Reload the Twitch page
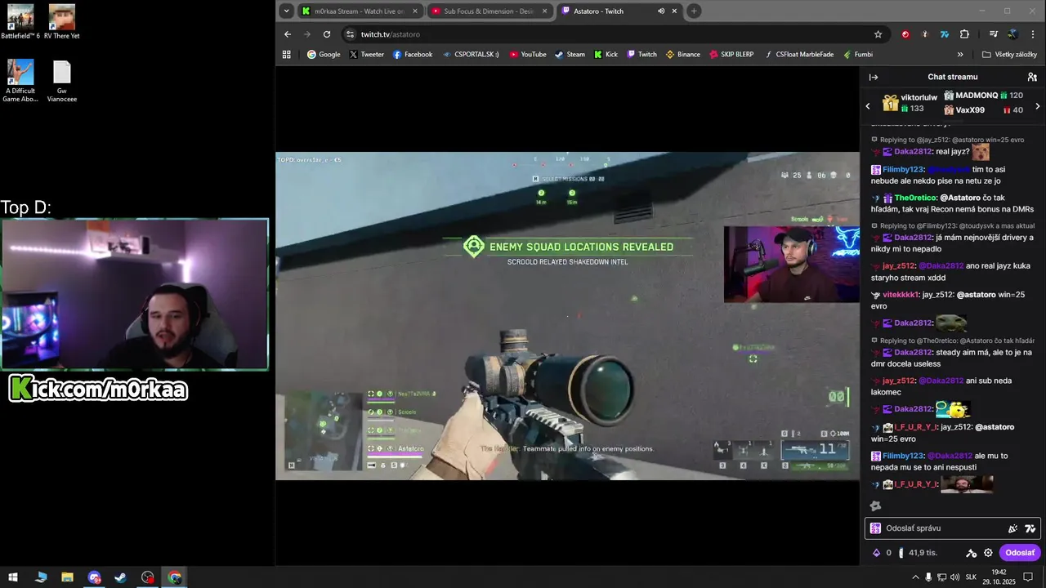The width and height of the screenshot is (1046, 588). (x=327, y=34)
